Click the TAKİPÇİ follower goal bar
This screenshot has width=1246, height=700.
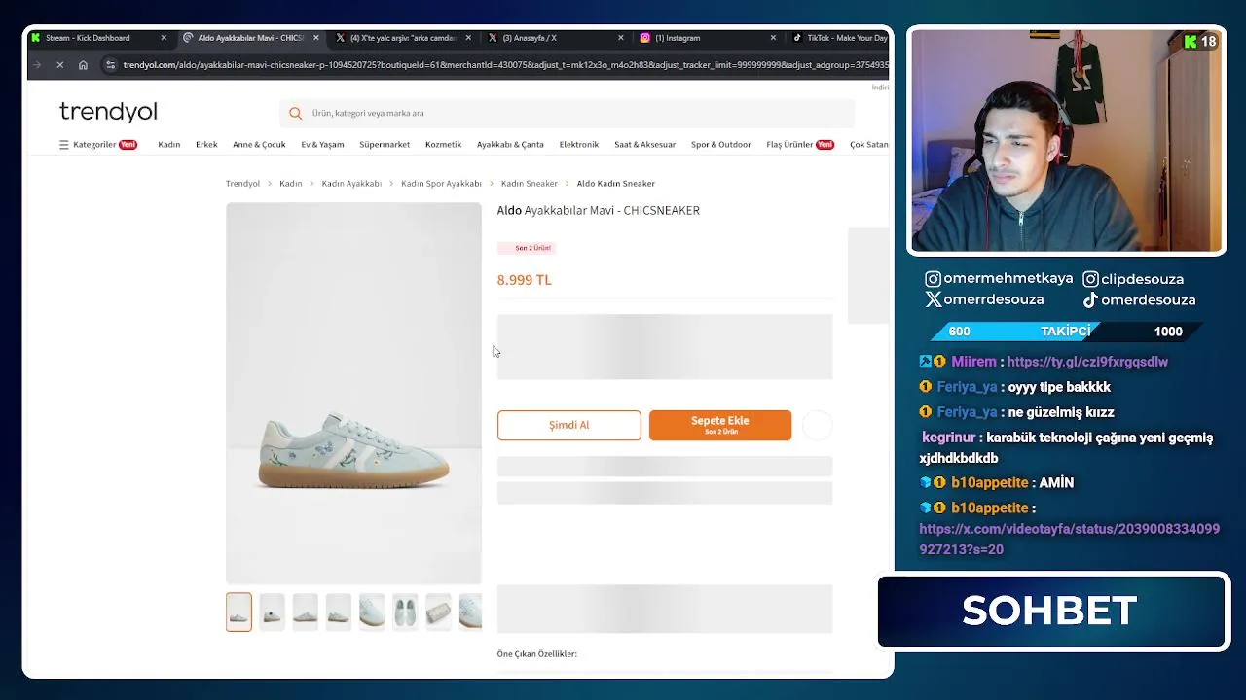[x=1065, y=332]
